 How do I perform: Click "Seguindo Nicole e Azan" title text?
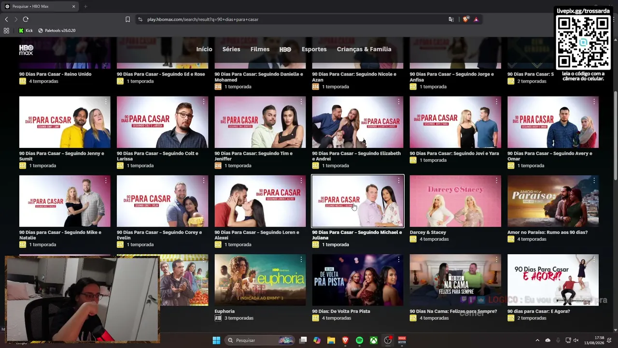pyautogui.click(x=354, y=77)
